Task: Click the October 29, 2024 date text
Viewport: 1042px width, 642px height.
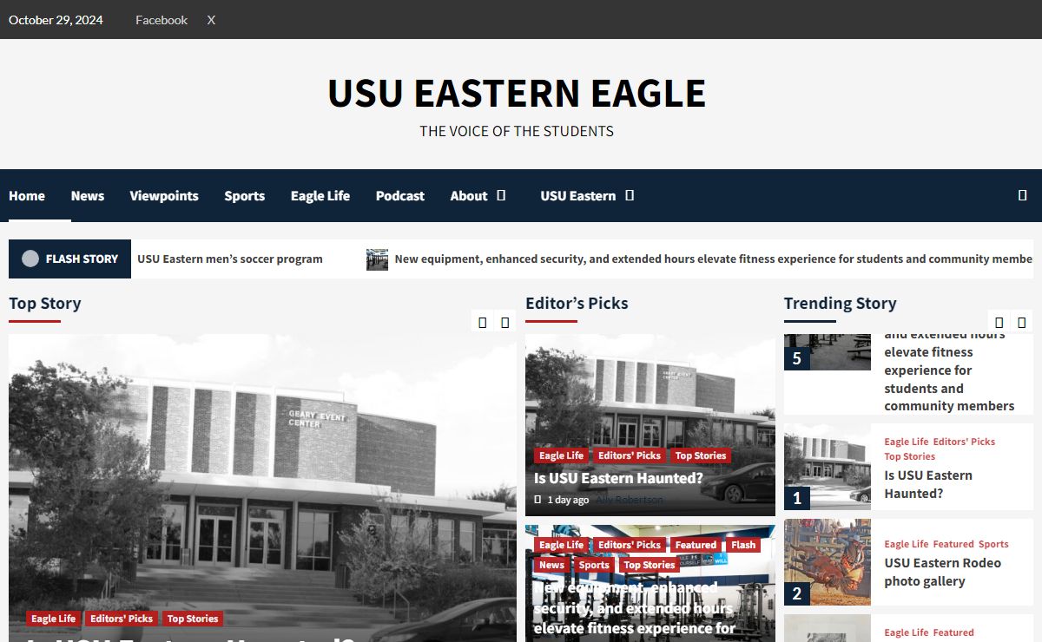Action: [56, 20]
